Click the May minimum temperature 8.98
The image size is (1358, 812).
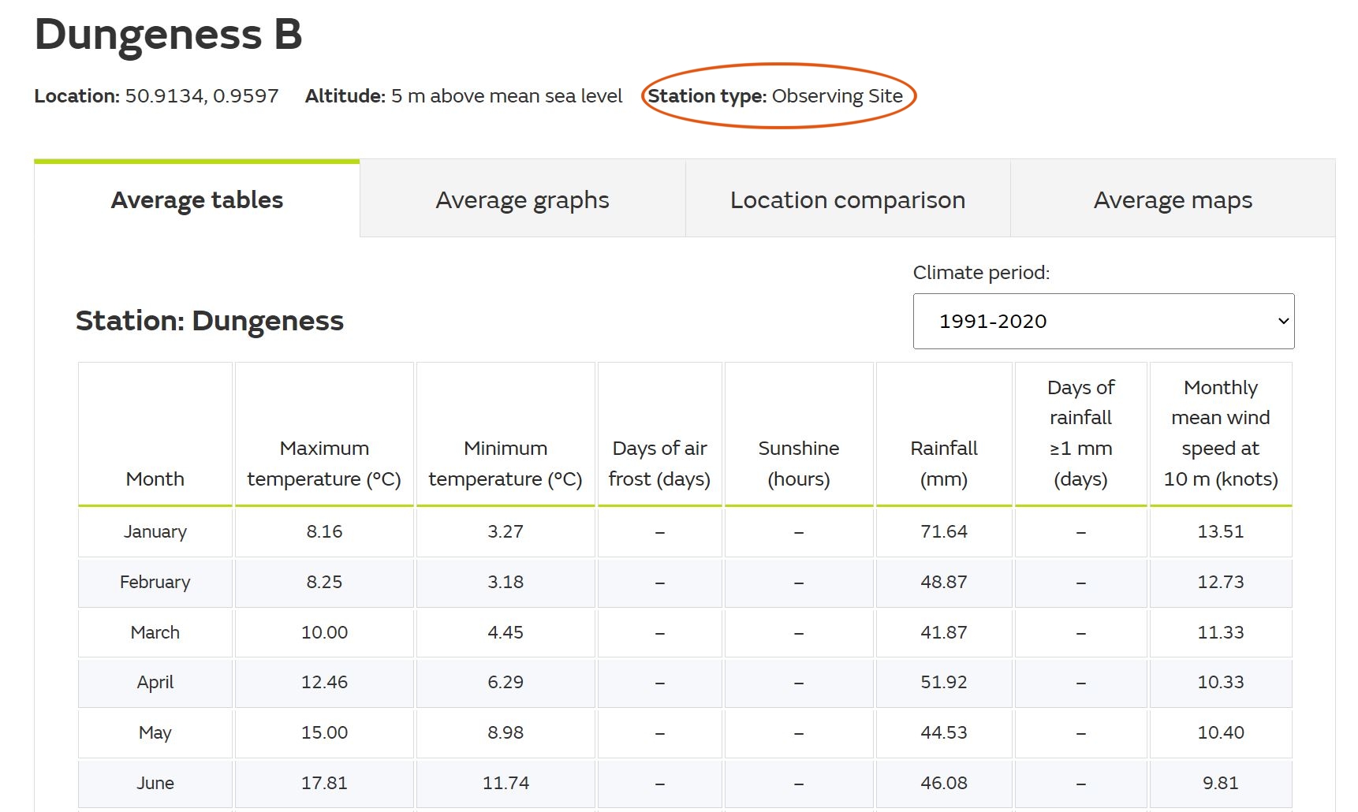506,732
